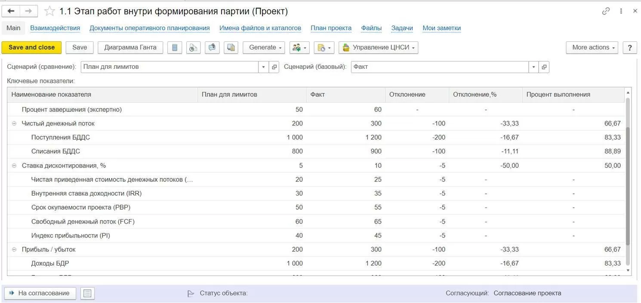Open the Диаграмма Ганта view

point(130,48)
